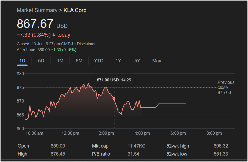Click the KLA Corp title
The image size is (248, 162).
tap(75, 10)
